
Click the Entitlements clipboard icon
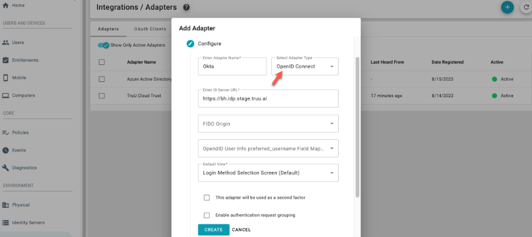5,60
